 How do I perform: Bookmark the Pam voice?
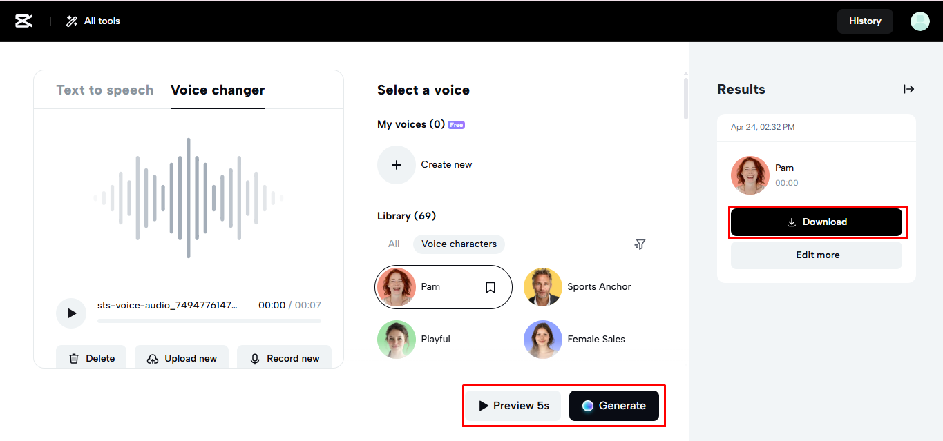click(x=490, y=286)
